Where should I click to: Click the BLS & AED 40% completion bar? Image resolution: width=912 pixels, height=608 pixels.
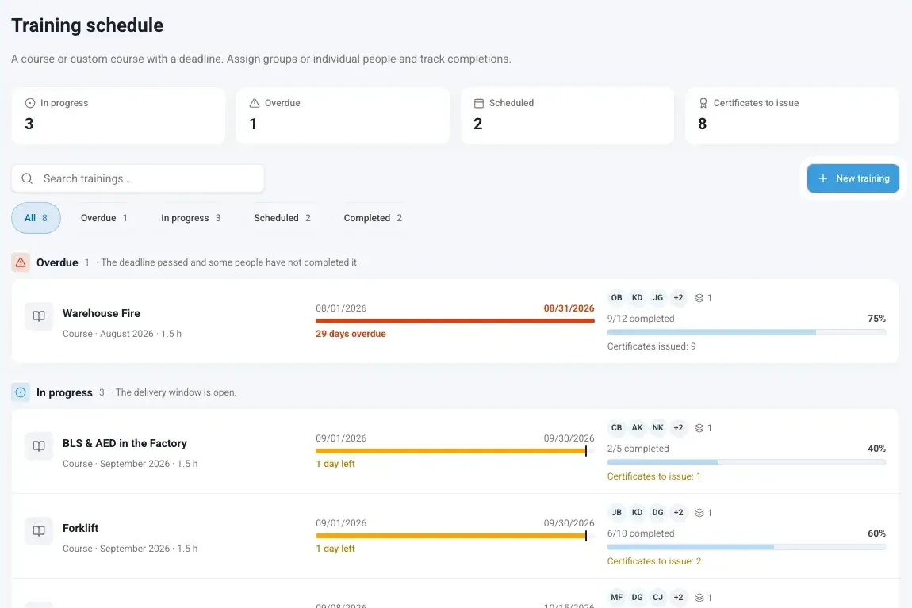coord(747,462)
